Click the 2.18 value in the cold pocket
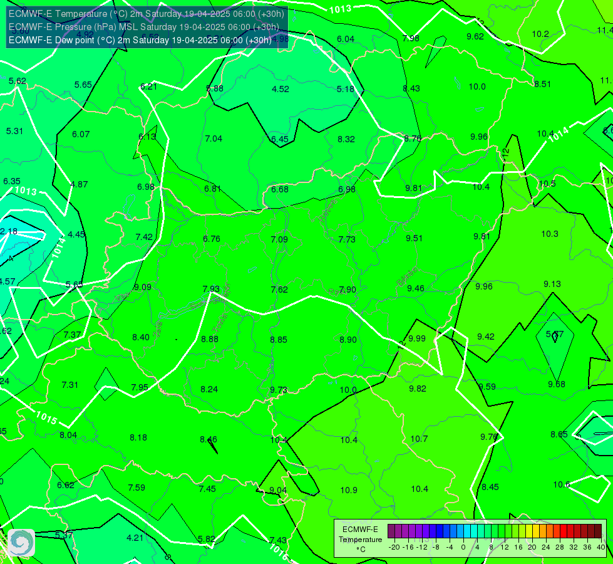This screenshot has width=613, height=564. point(9,231)
